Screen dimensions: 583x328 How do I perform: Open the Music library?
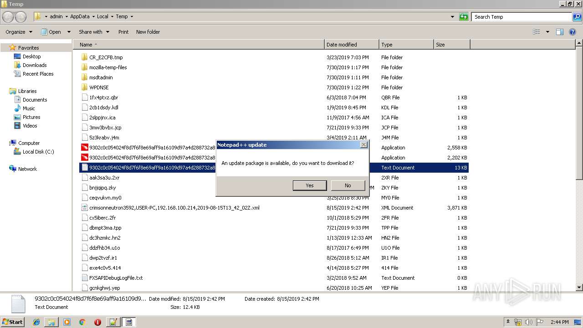(x=29, y=108)
